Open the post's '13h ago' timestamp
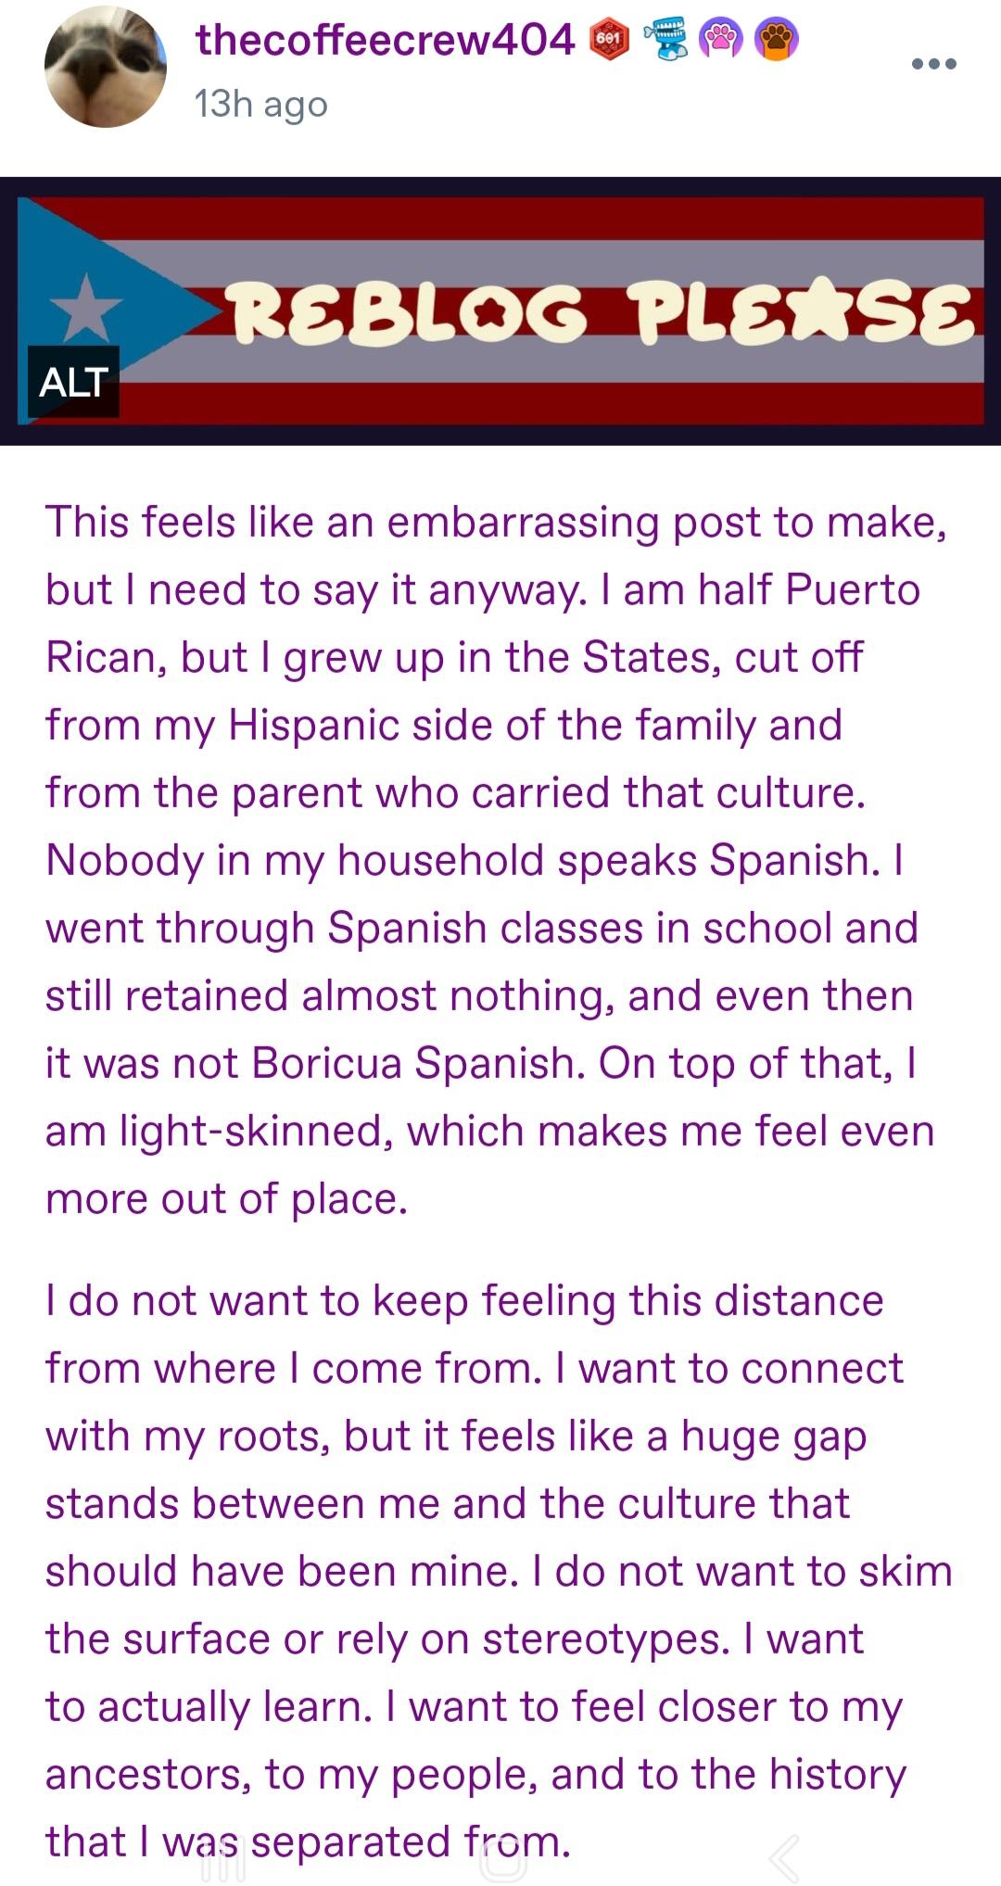The image size is (1001, 1886). tap(260, 104)
